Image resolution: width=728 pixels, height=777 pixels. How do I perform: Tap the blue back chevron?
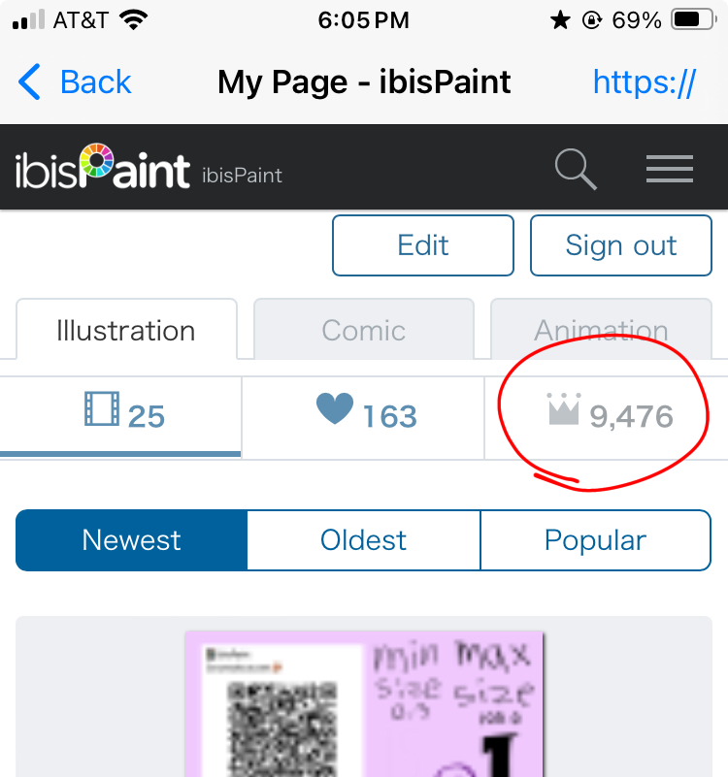coord(31,82)
